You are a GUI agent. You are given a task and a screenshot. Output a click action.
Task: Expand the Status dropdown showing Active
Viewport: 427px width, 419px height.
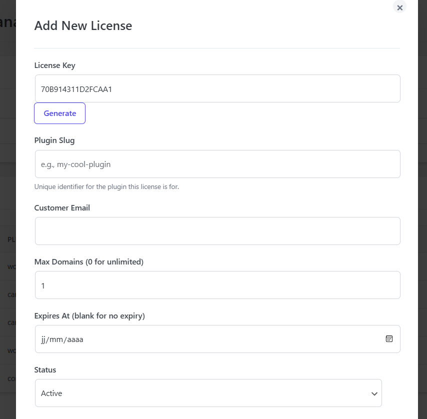tap(208, 393)
